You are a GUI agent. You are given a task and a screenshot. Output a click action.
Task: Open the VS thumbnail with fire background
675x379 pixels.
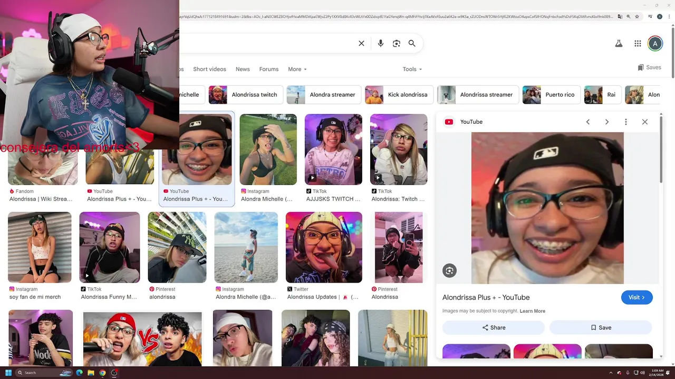coord(142,338)
